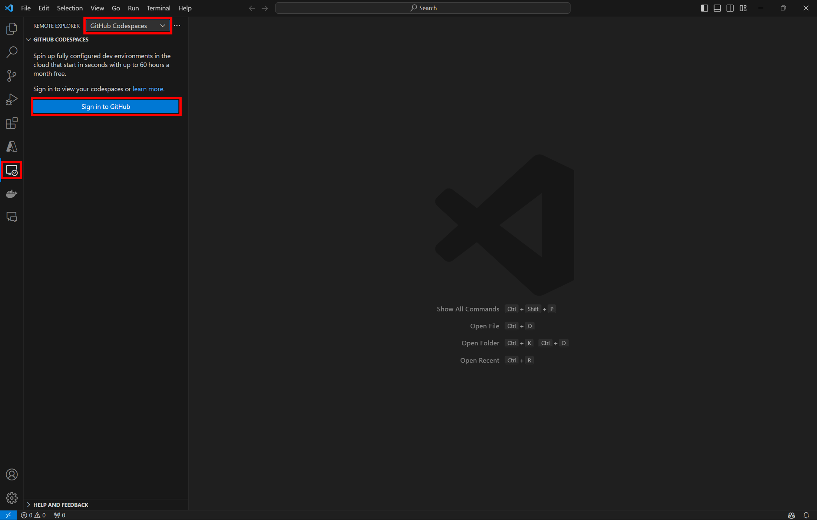Image resolution: width=817 pixels, height=520 pixels.
Task: Open the Run and Debug view
Action: tap(11, 99)
